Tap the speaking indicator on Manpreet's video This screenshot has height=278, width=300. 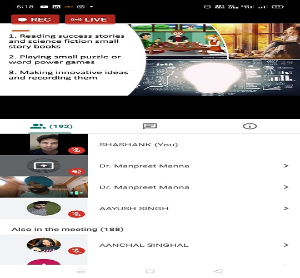click(77, 192)
